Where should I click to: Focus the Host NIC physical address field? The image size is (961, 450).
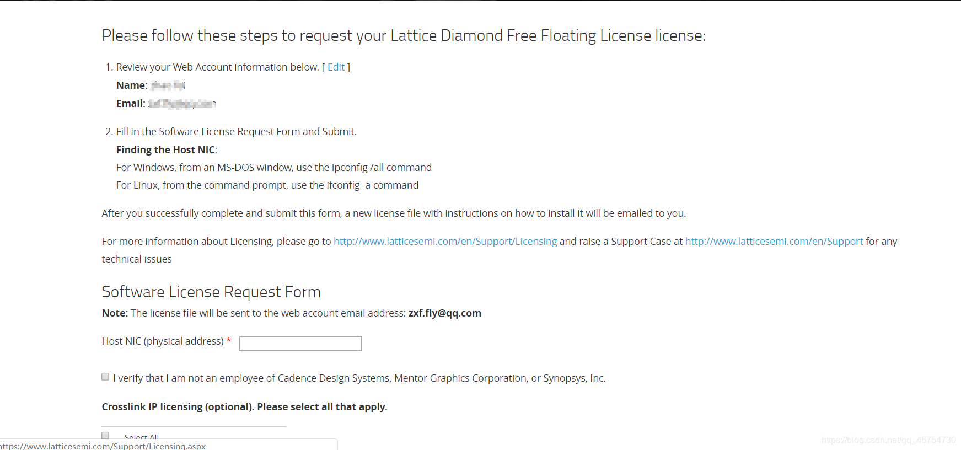[x=300, y=344]
